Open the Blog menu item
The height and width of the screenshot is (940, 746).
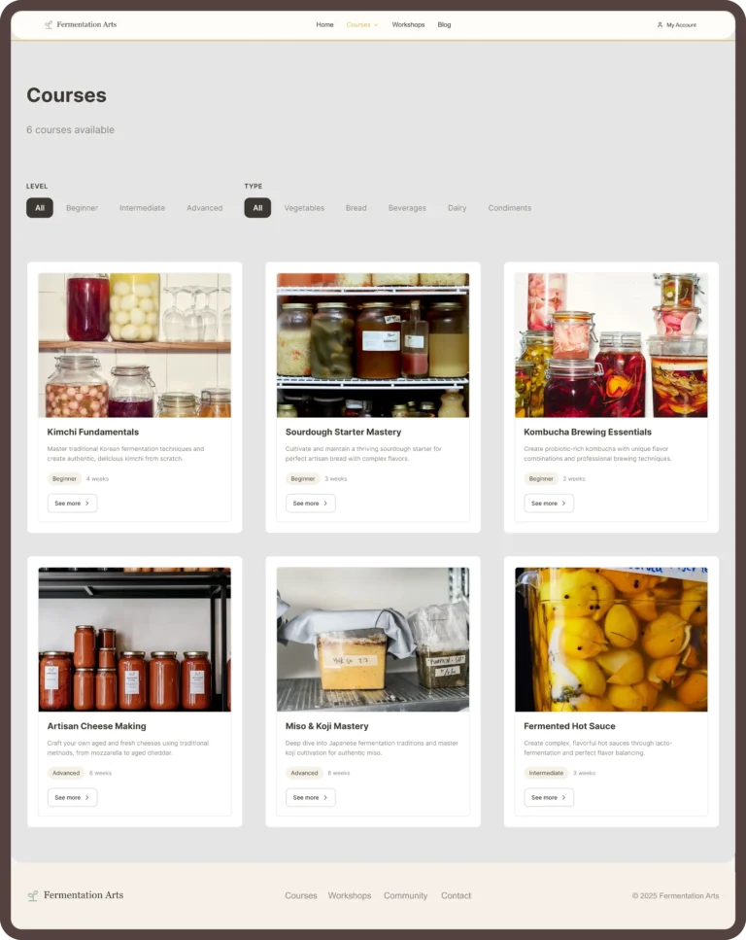click(444, 25)
